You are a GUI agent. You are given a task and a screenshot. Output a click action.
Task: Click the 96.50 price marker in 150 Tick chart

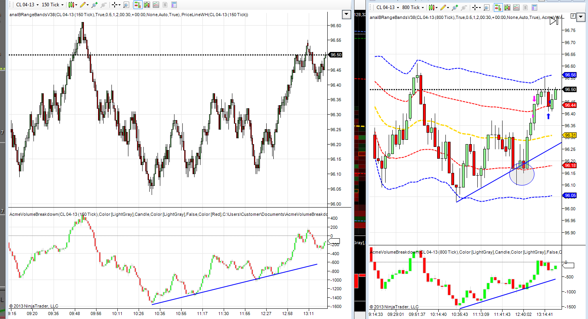click(x=336, y=55)
